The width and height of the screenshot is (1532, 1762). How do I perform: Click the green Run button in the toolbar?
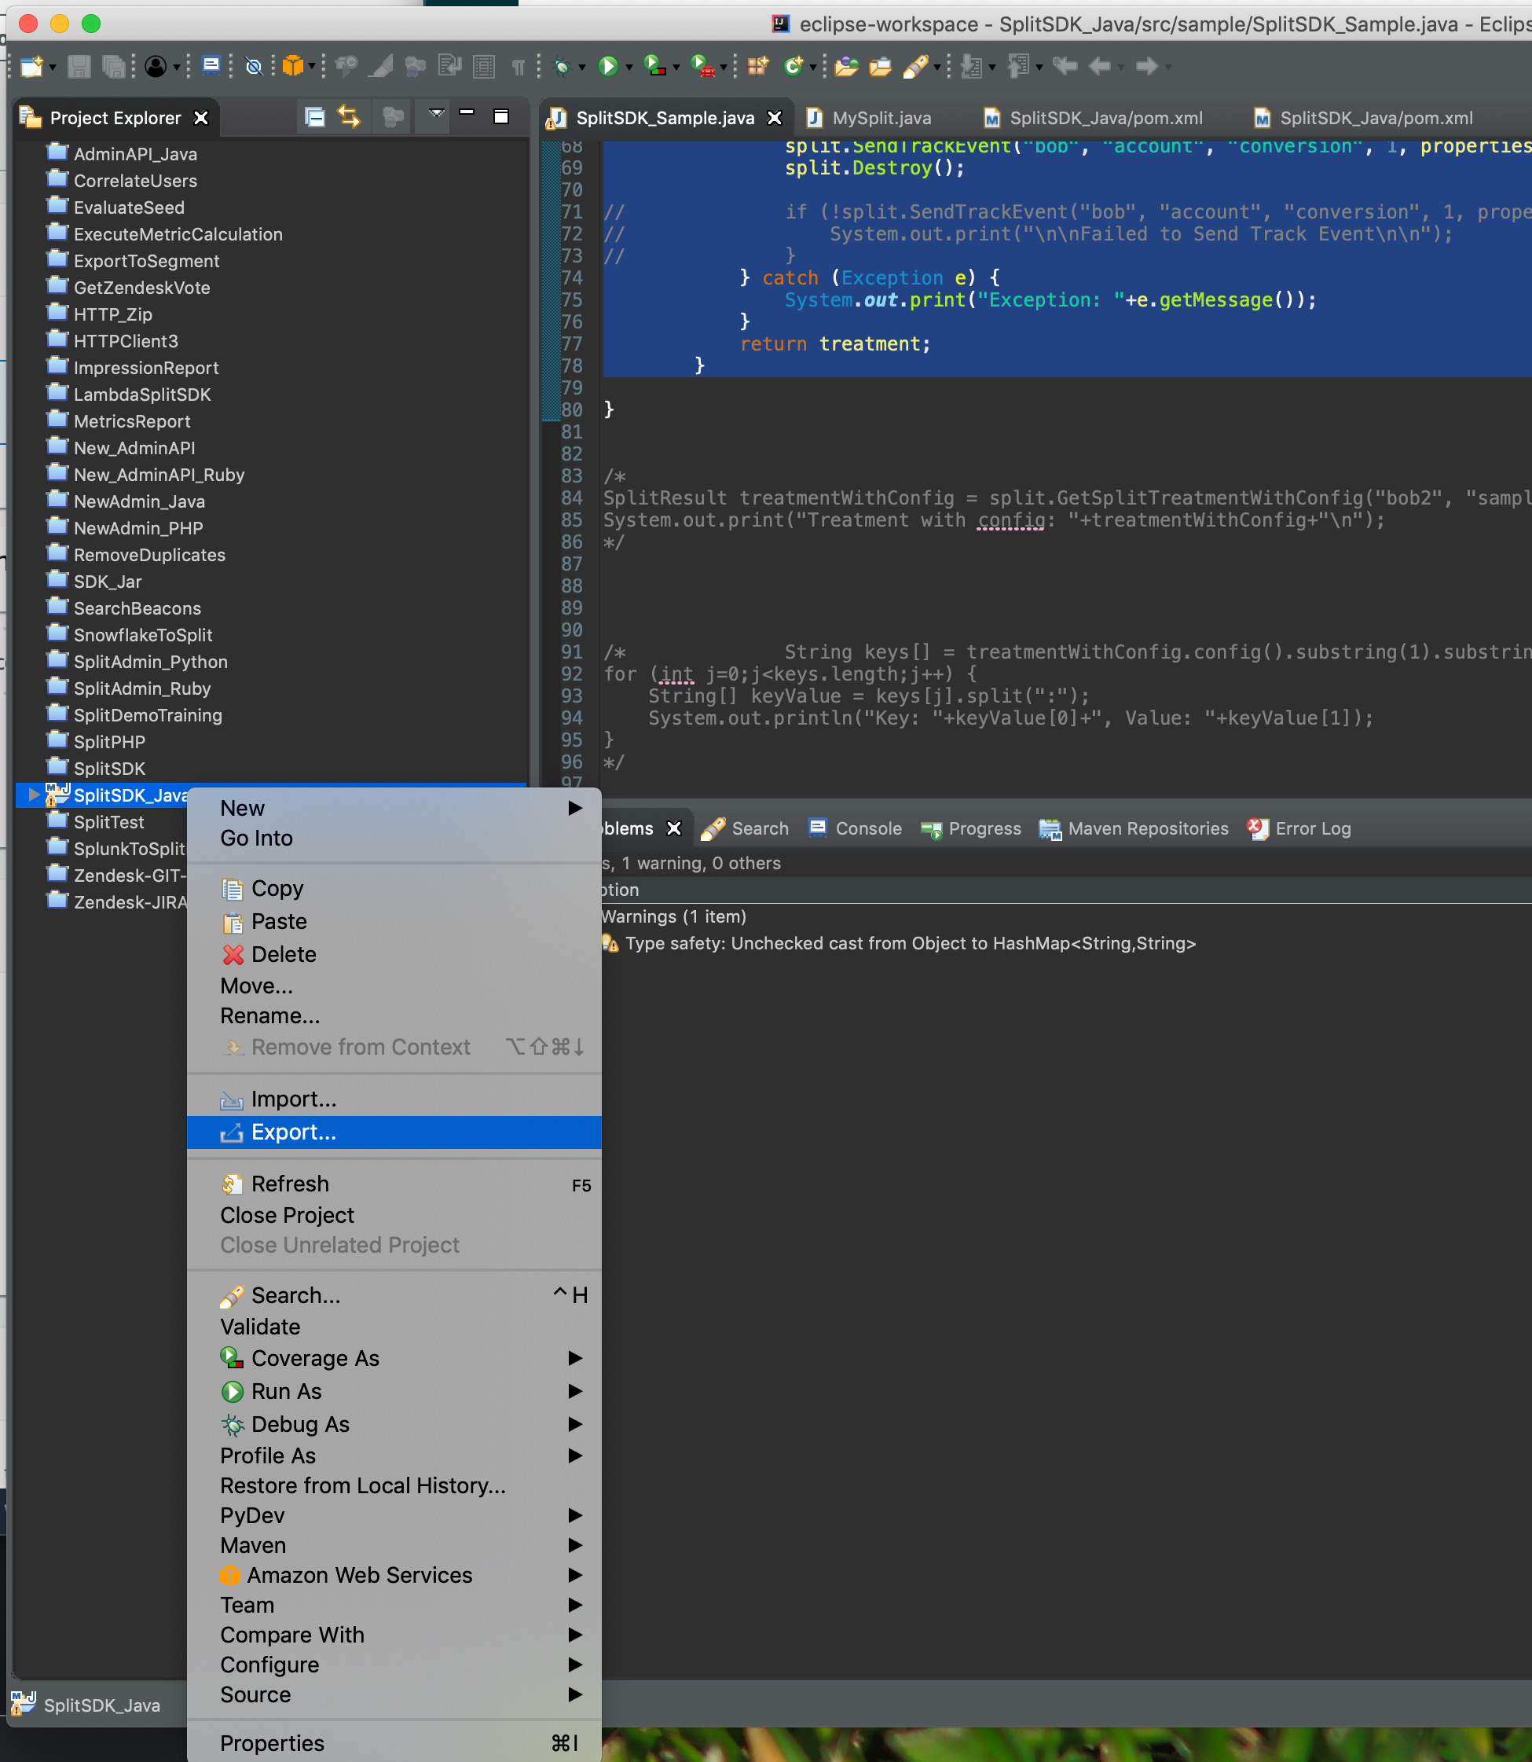tap(608, 66)
